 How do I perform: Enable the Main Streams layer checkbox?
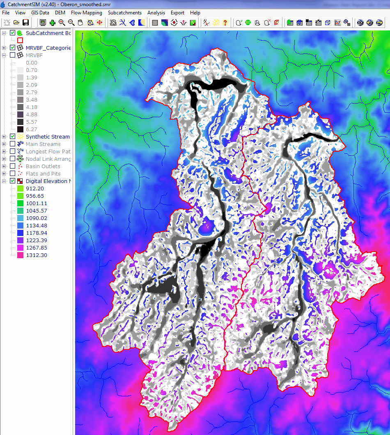(x=12, y=144)
